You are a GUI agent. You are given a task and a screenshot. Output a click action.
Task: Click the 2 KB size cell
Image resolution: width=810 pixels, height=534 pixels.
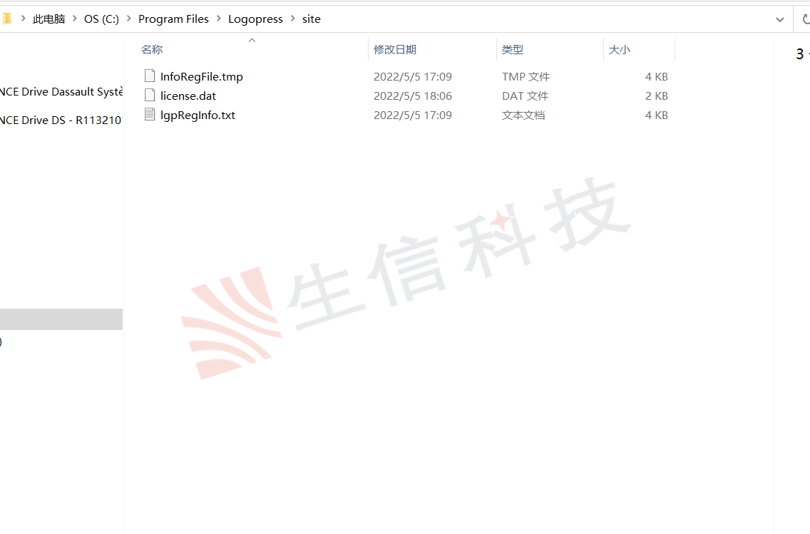tap(657, 96)
